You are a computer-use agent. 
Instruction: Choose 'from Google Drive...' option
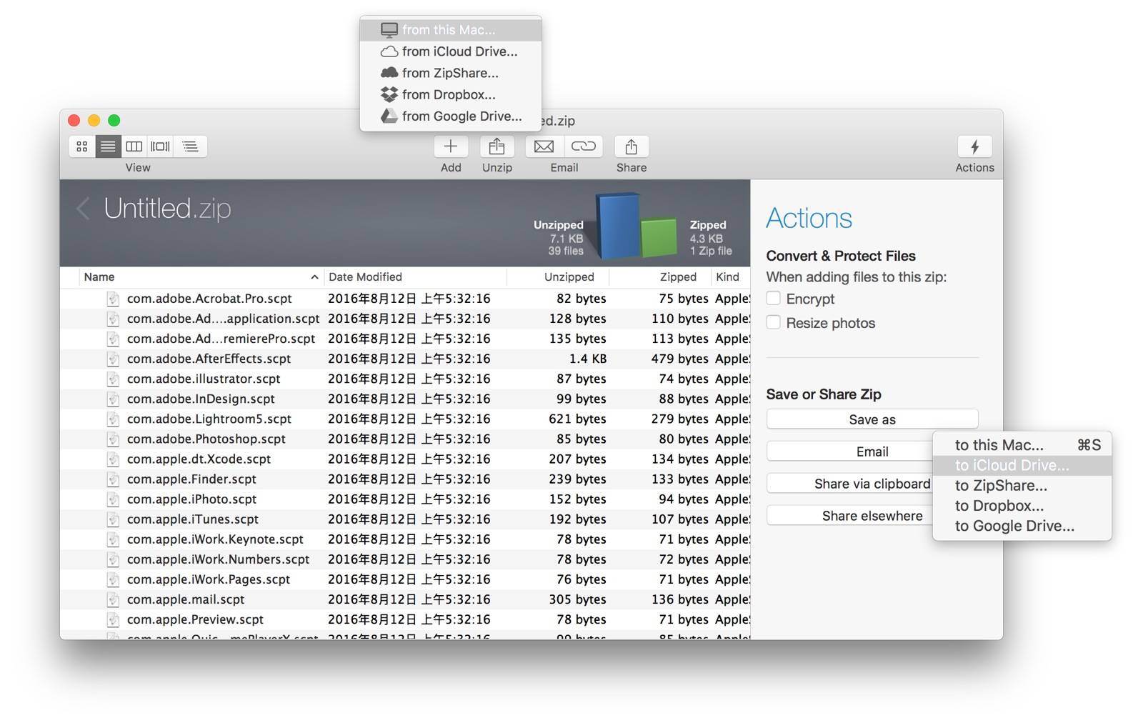(x=451, y=116)
